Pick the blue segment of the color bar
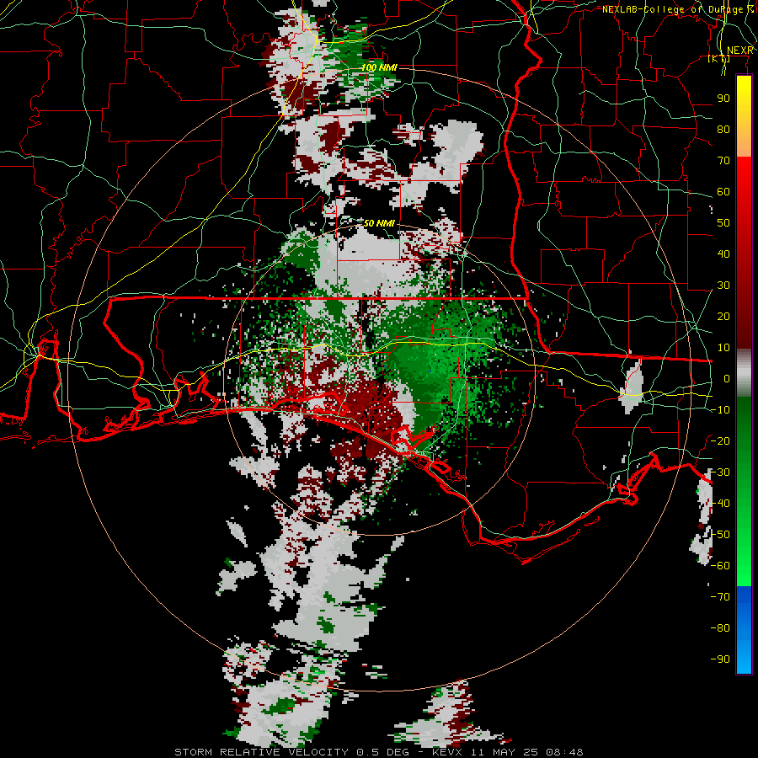 point(744,629)
